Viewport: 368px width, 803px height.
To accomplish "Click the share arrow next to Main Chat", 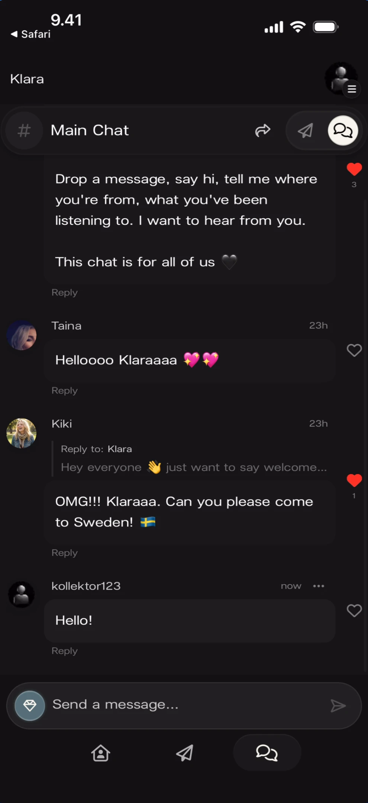I will [x=263, y=130].
